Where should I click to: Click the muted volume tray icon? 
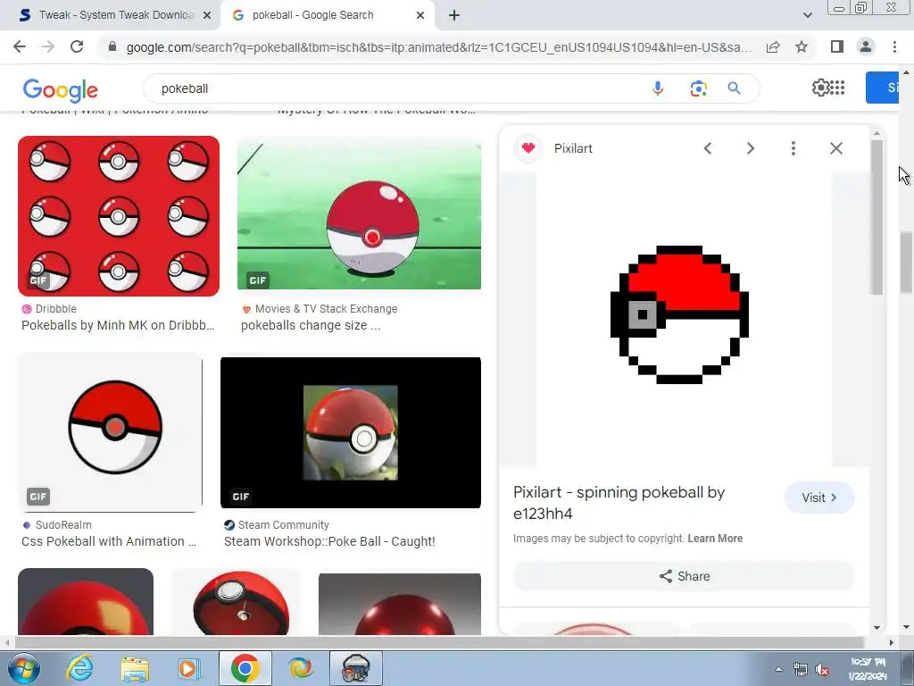click(x=822, y=670)
